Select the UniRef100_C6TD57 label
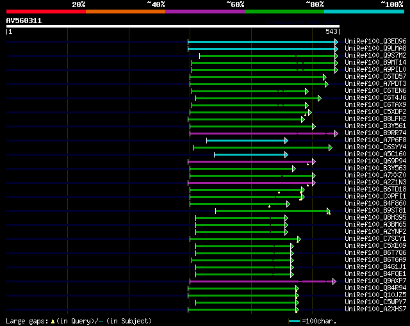 375,77
